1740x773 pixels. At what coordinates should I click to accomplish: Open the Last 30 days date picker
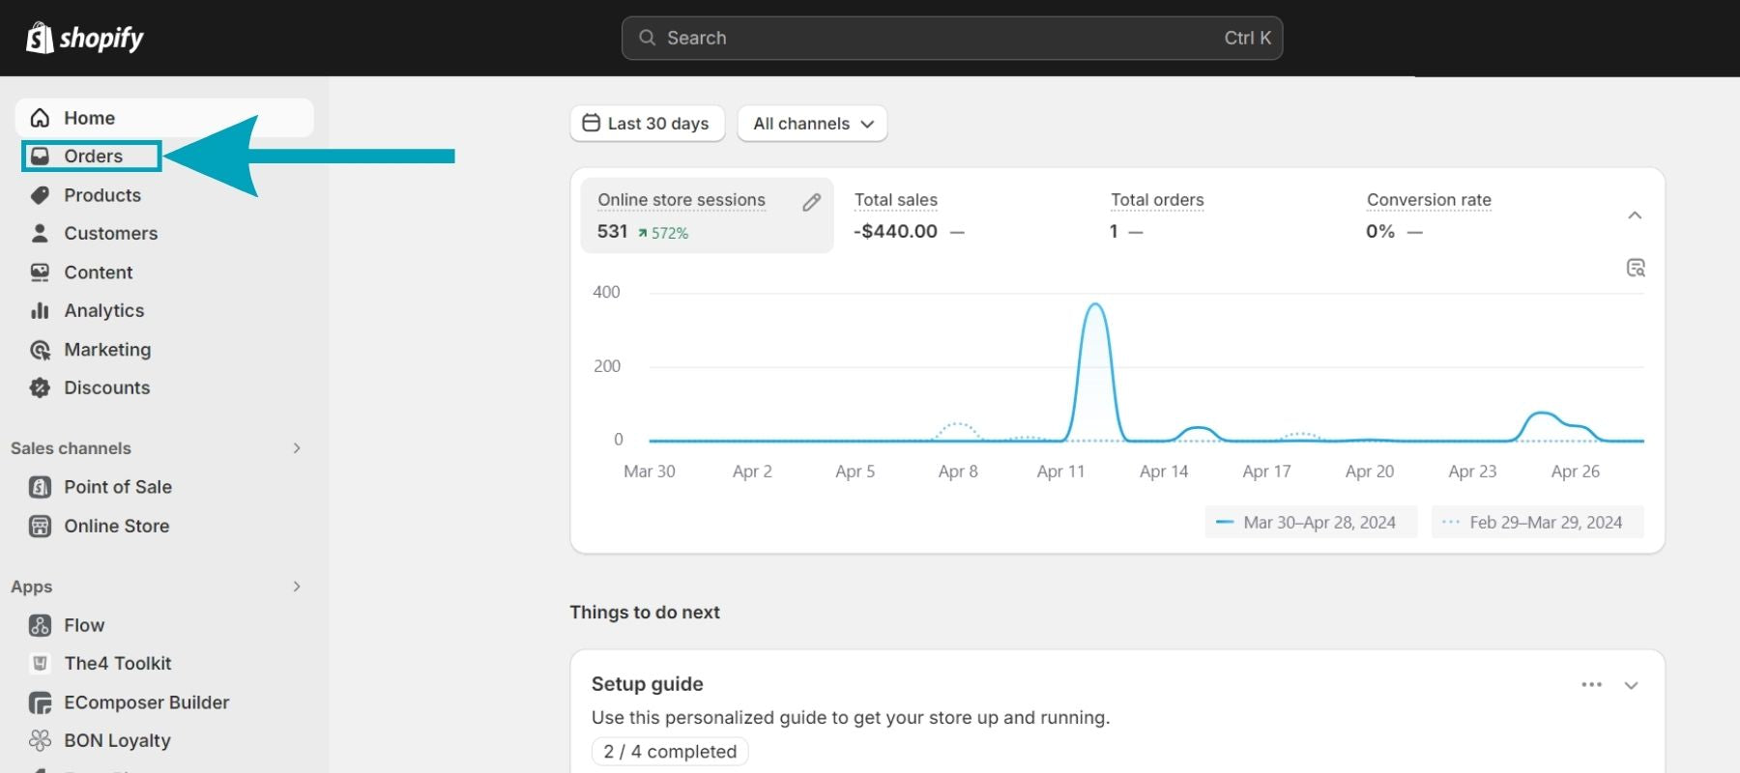[648, 124]
